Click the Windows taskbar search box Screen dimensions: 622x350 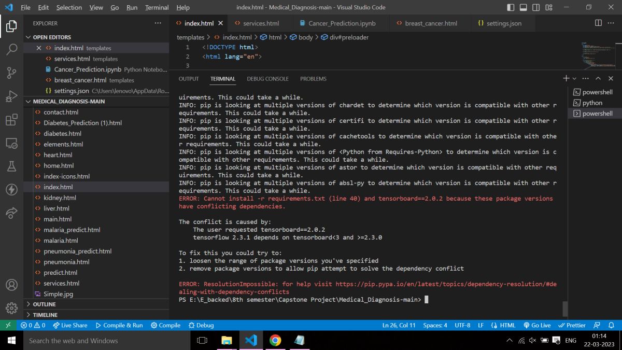pyautogui.click(x=107, y=341)
